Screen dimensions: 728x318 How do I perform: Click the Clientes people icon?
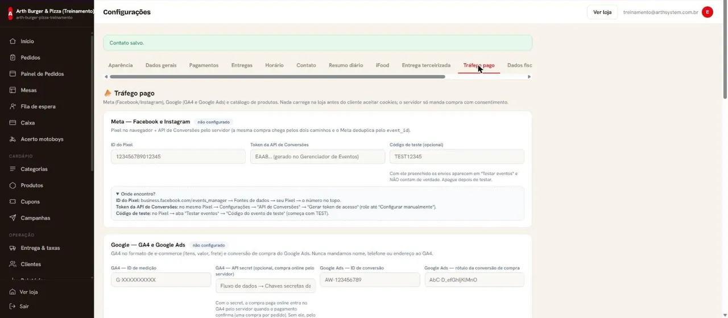click(x=13, y=264)
